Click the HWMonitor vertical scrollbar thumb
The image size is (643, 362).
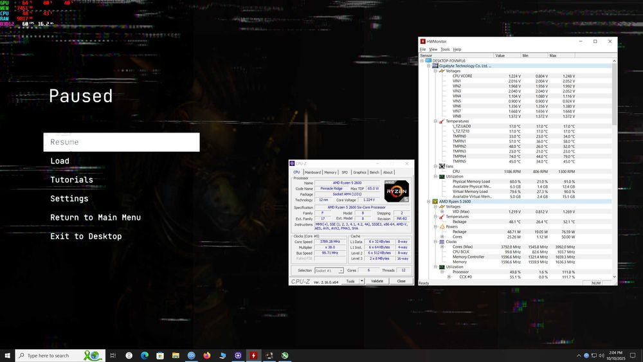(614, 95)
